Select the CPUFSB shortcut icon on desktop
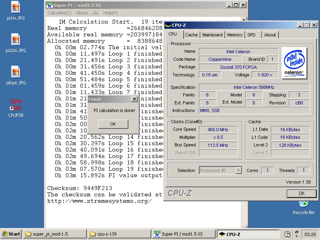Screen dimensions: 320x240 [x=16, y=108]
